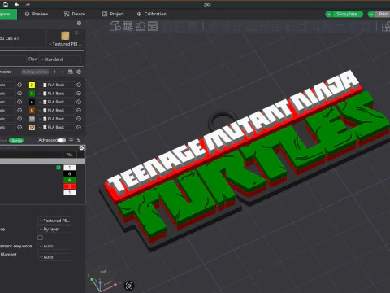Click the redo arrow icon
The height and width of the screenshot is (293, 390).
[x=28, y=4]
